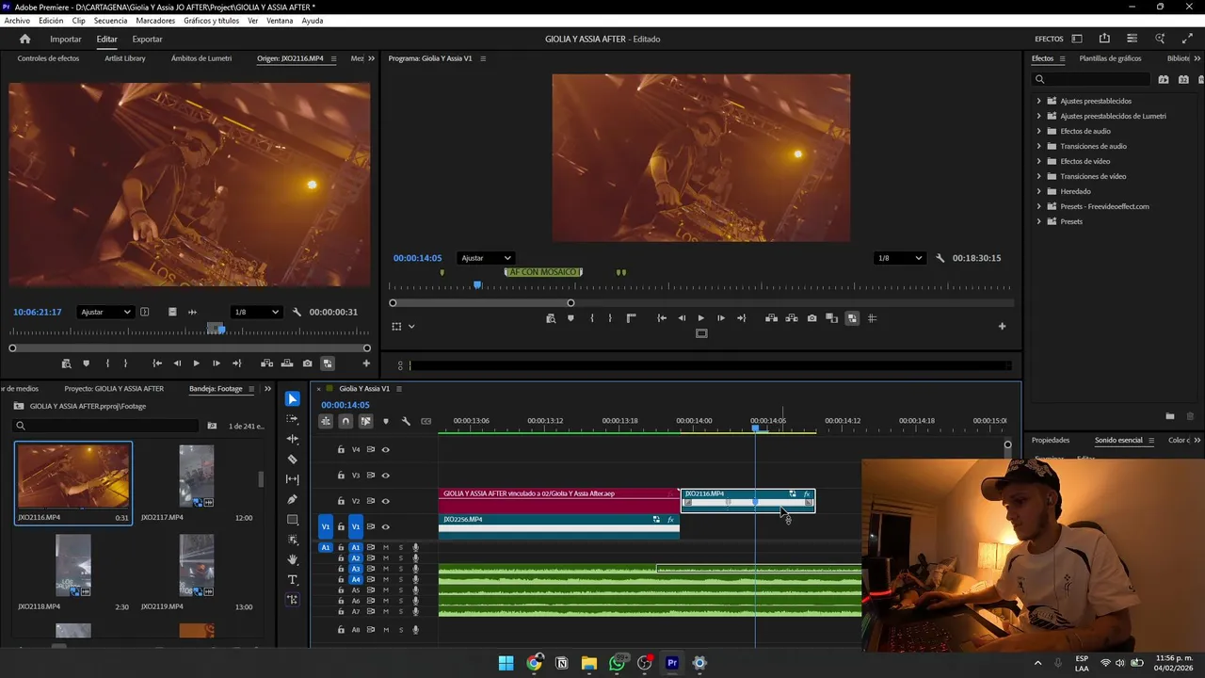Open the Secuencia menu

(110, 21)
